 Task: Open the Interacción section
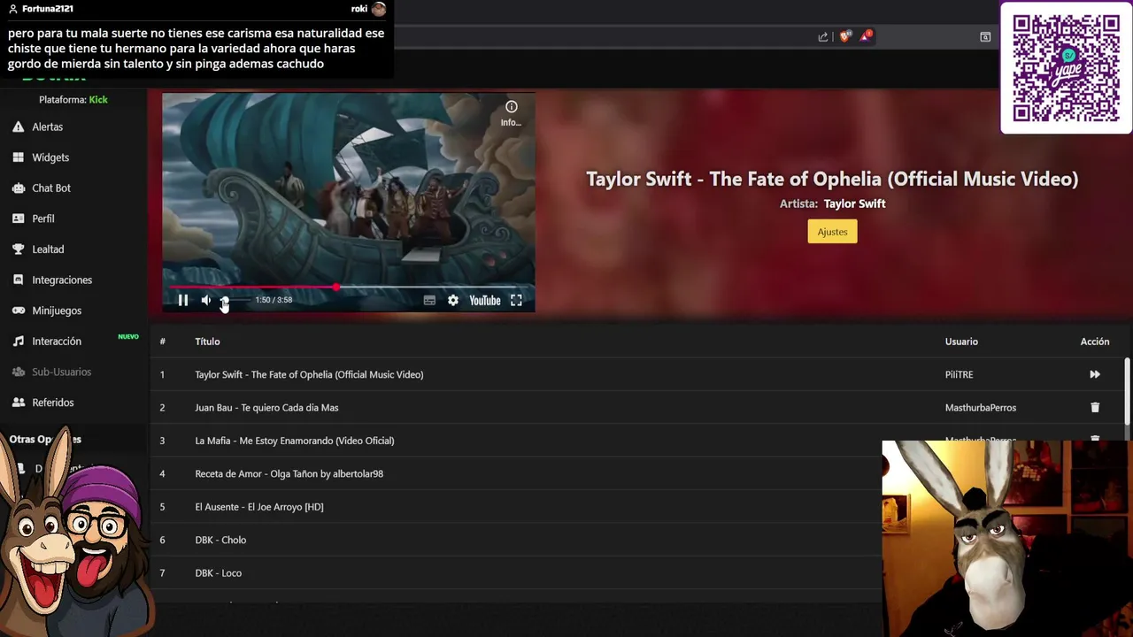click(57, 342)
